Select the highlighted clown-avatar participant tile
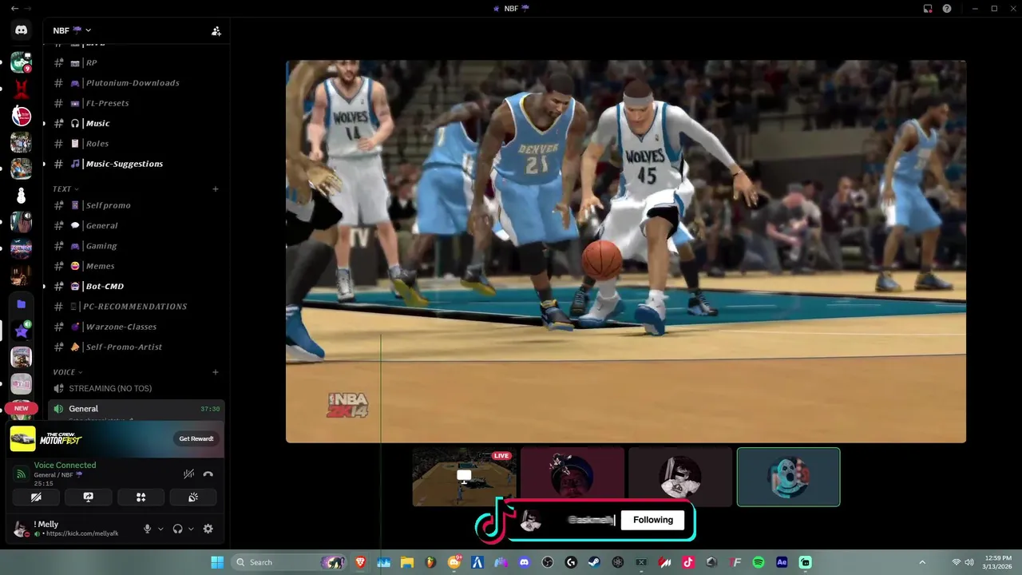The width and height of the screenshot is (1022, 575). coord(788,477)
